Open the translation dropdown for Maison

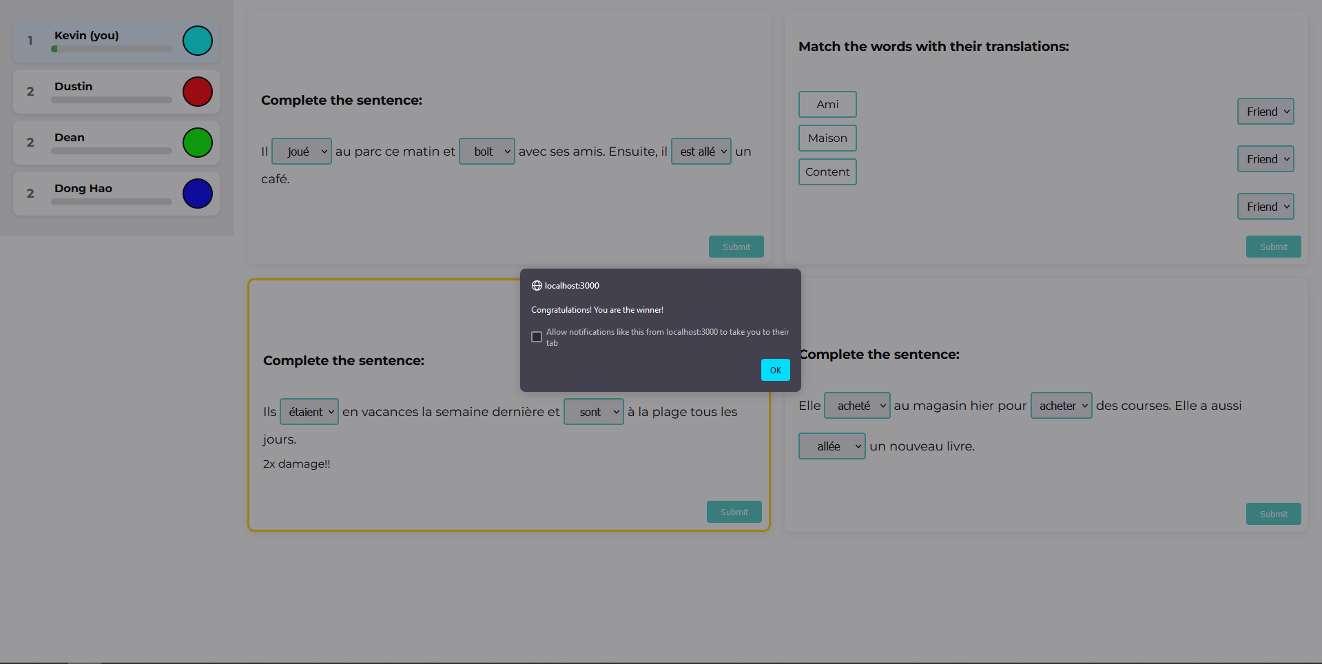(x=1266, y=159)
